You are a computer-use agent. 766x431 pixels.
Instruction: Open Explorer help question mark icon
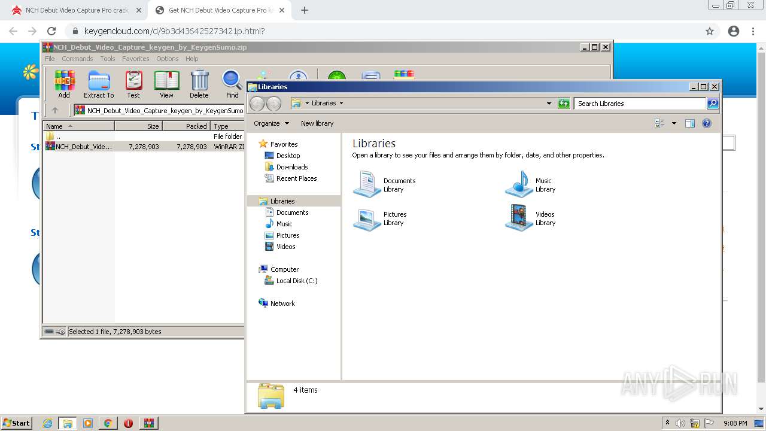tap(707, 123)
